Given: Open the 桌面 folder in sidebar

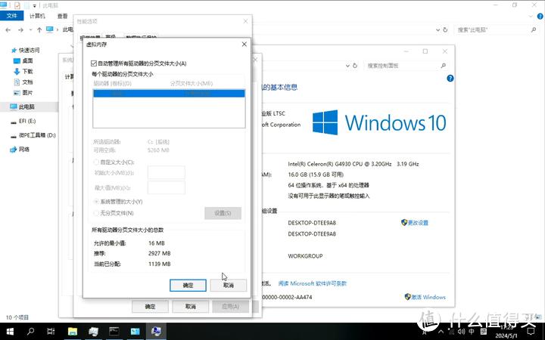Looking at the screenshot, I should coord(27,60).
